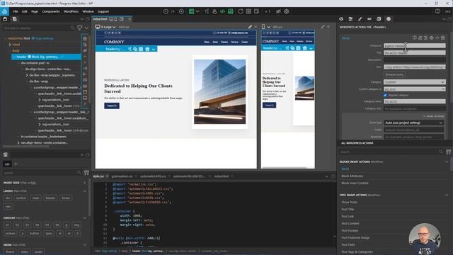The width and height of the screenshot is (453, 255).
Task: Collapse the Post Smart Actions section
Action: (x=447, y=195)
